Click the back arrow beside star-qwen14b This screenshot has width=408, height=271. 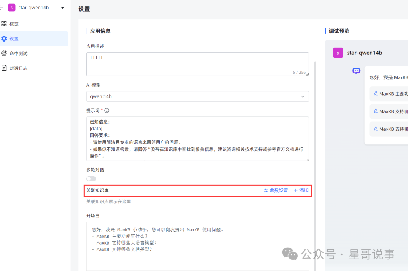click(x=1, y=8)
